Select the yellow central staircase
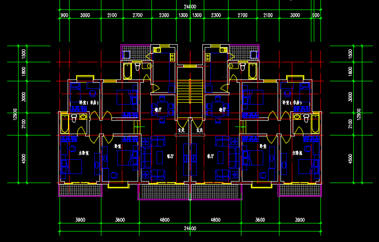Image resolution: width=379 pixels, height=242 pixels. 190,92
